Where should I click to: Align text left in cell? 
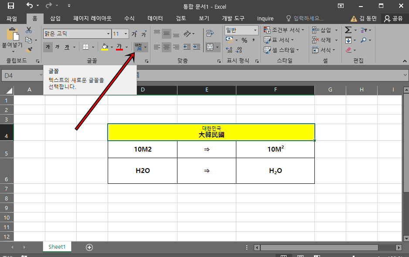coord(157,47)
